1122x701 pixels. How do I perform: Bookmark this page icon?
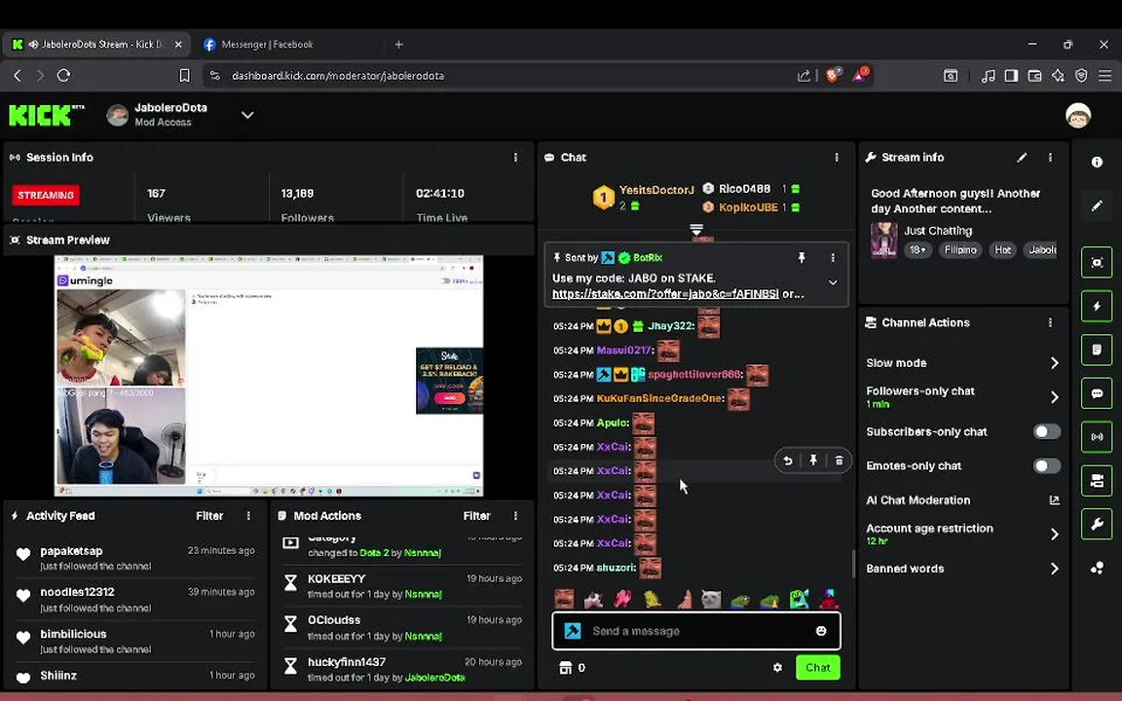tap(184, 75)
